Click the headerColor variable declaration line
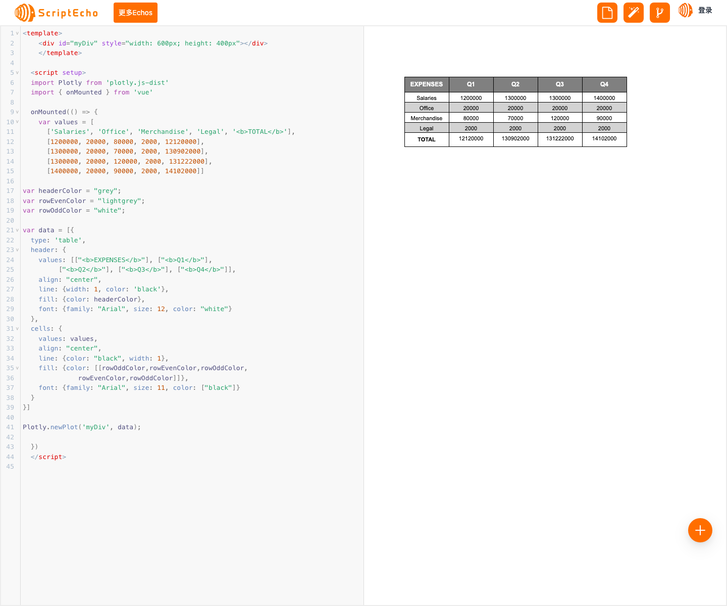Image resolution: width=727 pixels, height=606 pixels. [x=72, y=191]
